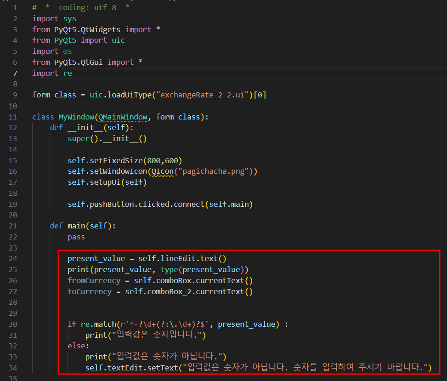Screen dimensions: 447x381
Task: Click the "exchangeRate_2_2.ui" string
Action: point(203,95)
